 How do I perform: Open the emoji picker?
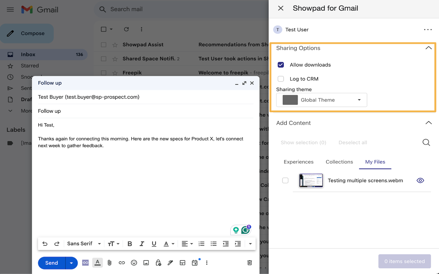tap(134, 263)
